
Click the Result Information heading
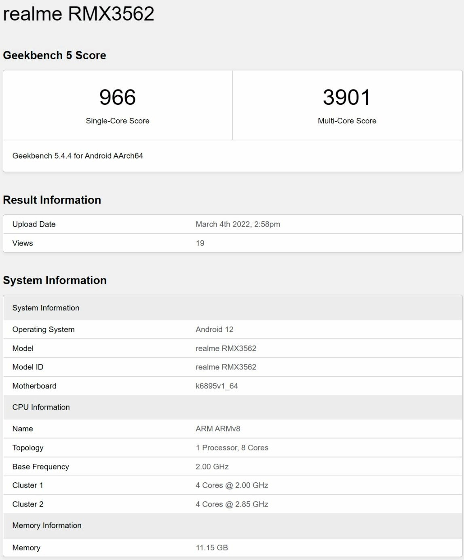click(52, 200)
